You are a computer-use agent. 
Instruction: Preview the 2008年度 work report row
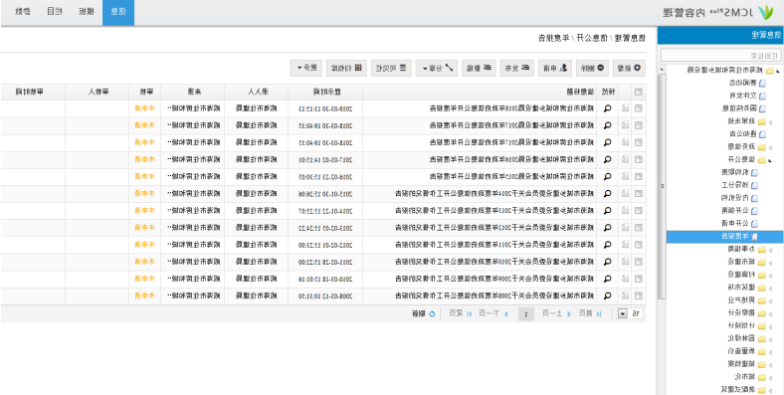[608, 296]
